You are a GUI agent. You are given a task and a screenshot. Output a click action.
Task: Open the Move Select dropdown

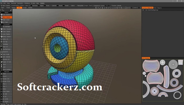pos(25,6)
